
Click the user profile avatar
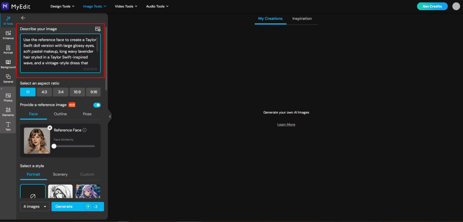coord(456,6)
